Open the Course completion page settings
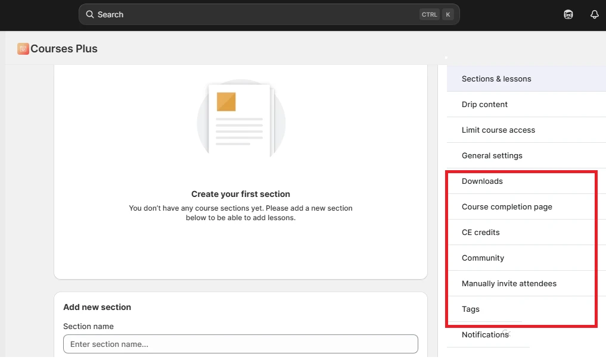The width and height of the screenshot is (606, 360). point(507,206)
